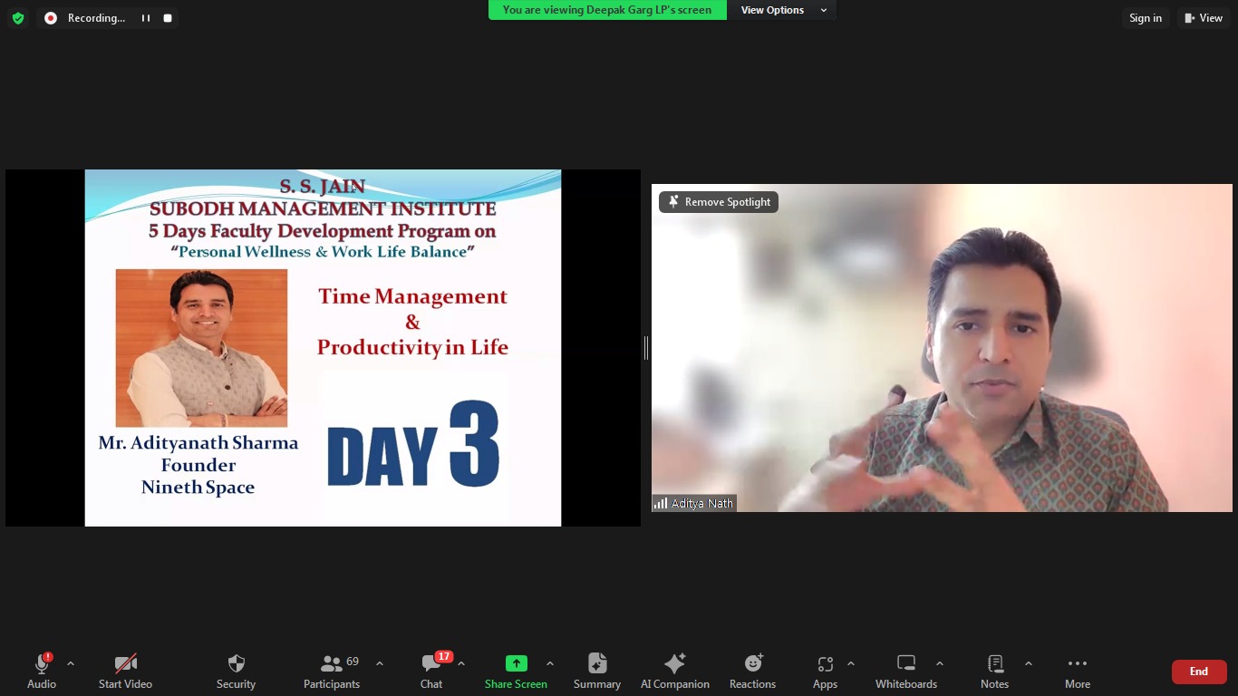
Task: Expand the caret next to Whiteboards
Action: 940,664
